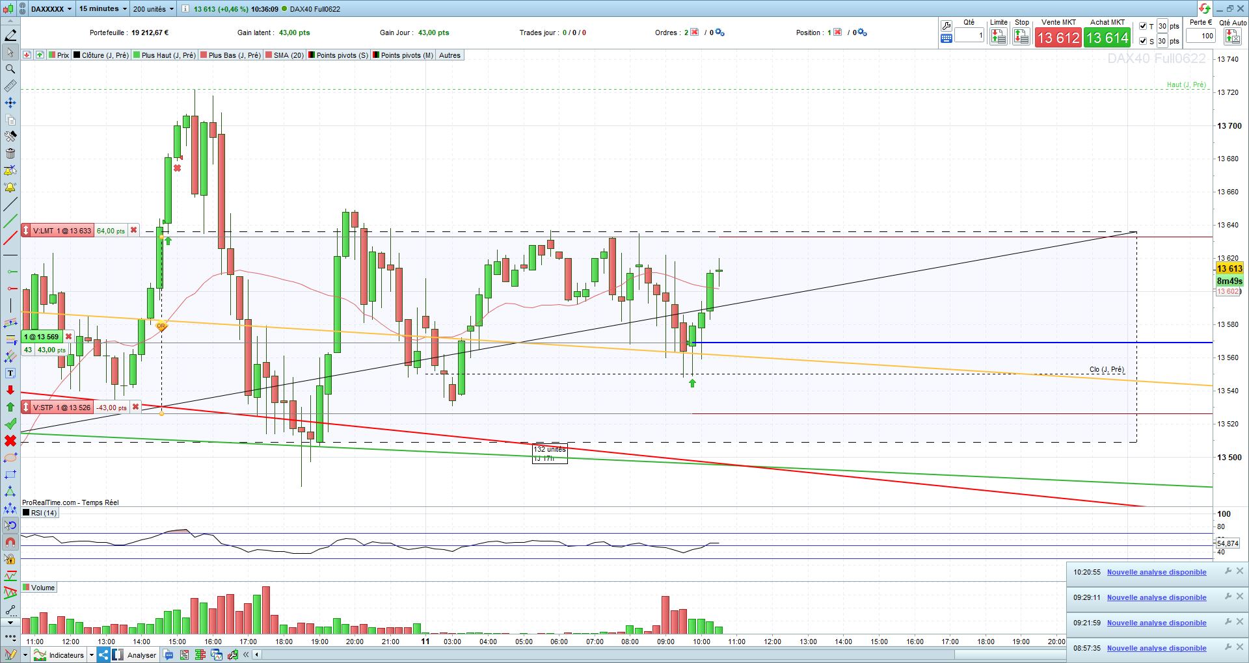
Task: Open the DAXXXXX instrument dropdown
Action: click(51, 9)
